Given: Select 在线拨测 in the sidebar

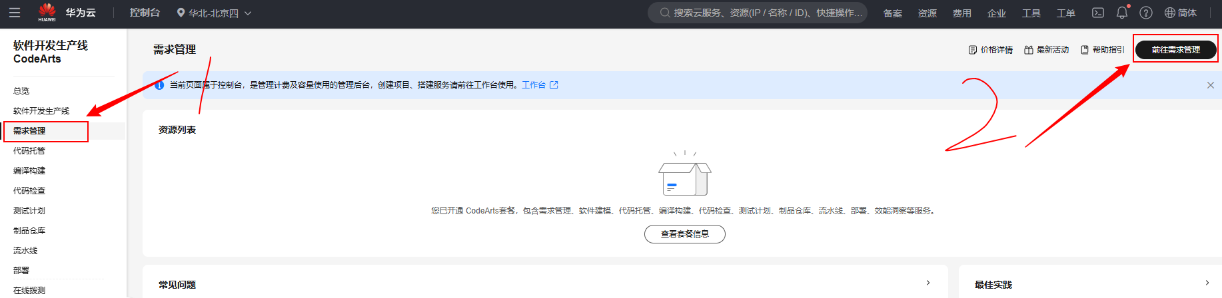Looking at the screenshot, I should [29, 291].
